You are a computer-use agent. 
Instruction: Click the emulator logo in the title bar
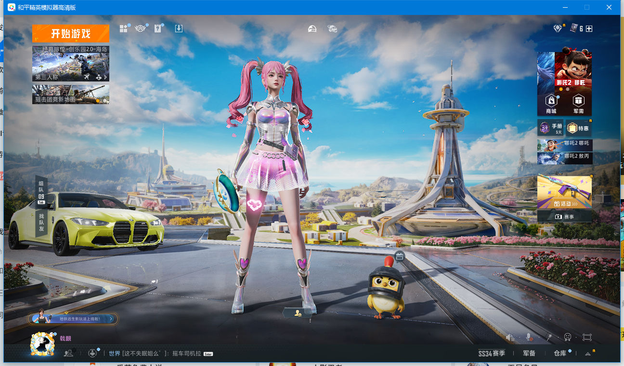tap(12, 7)
